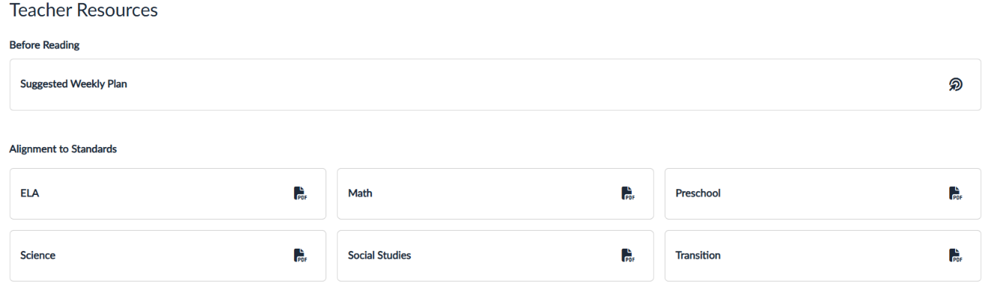The width and height of the screenshot is (988, 289).
Task: Click the Social Studies PDF icon
Action: click(x=628, y=255)
